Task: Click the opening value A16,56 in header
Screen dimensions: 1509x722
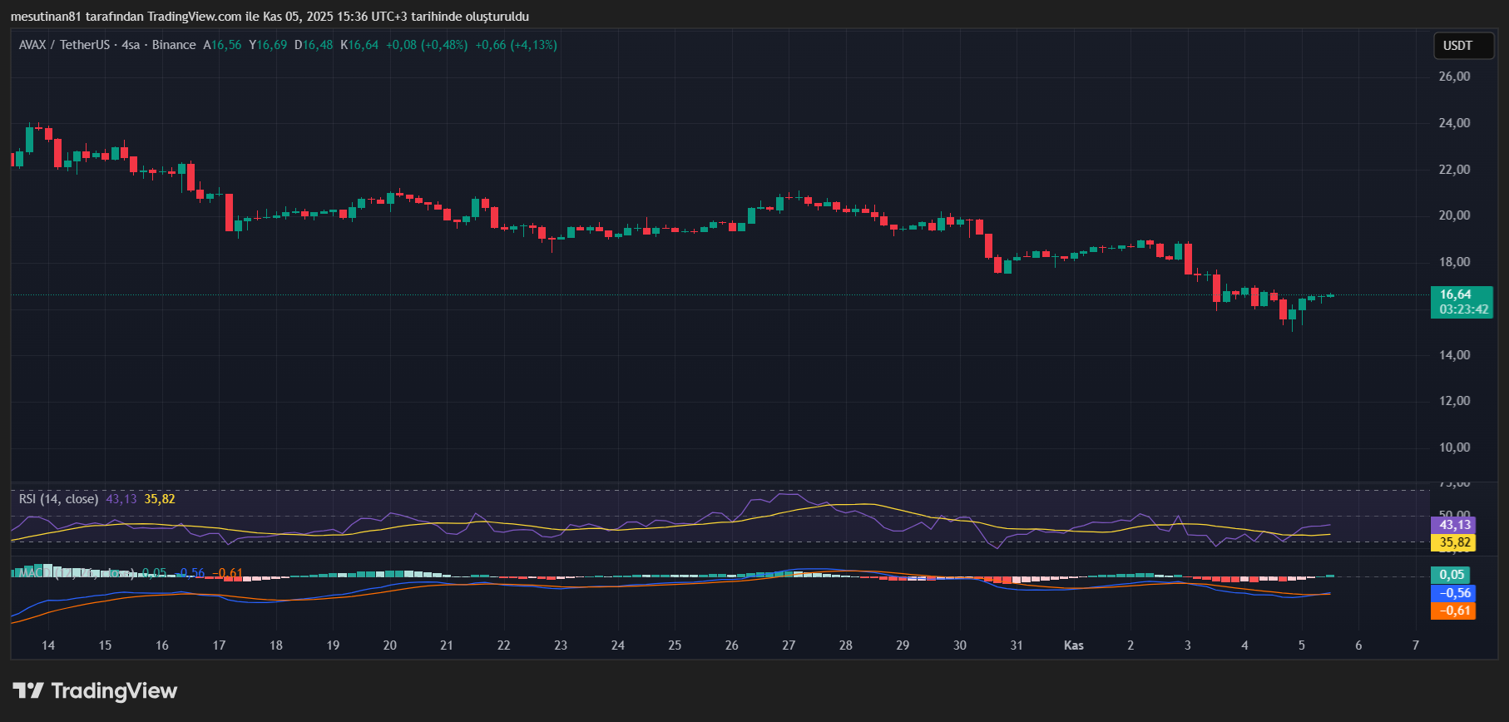Action: [x=222, y=45]
